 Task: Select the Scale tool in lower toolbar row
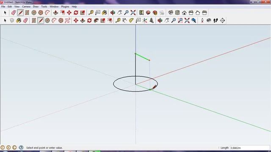pyautogui.click(x=103, y=21)
